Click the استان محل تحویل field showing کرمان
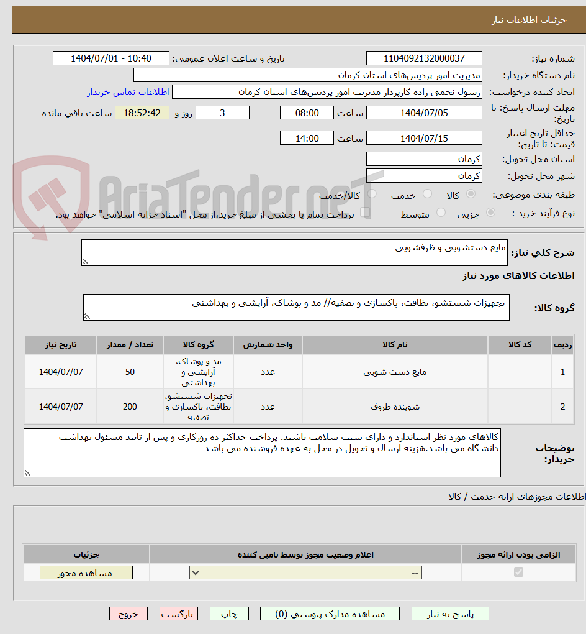The width and height of the screenshot is (586, 634). point(424,158)
